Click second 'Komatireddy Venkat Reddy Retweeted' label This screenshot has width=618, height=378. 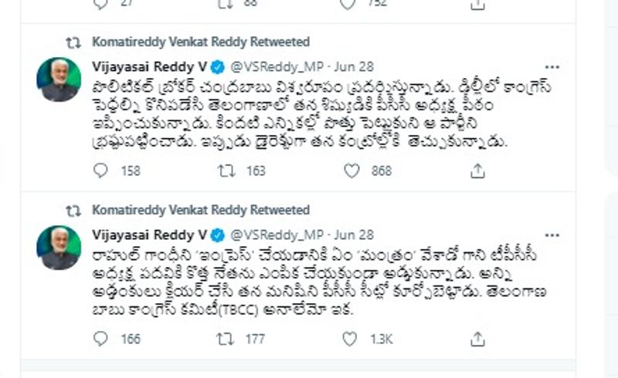[200, 210]
